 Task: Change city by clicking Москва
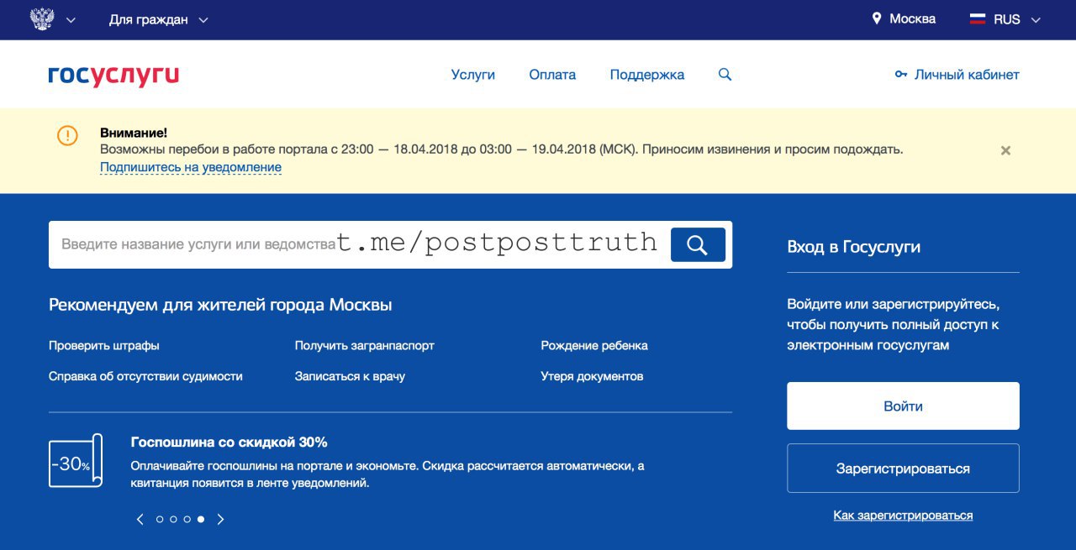click(912, 18)
